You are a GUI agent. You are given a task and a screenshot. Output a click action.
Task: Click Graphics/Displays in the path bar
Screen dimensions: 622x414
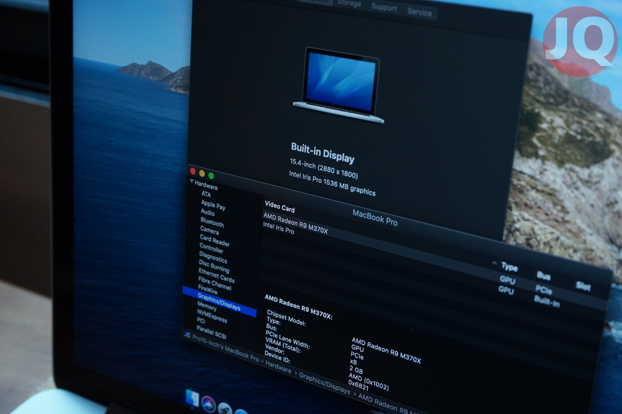324,383
